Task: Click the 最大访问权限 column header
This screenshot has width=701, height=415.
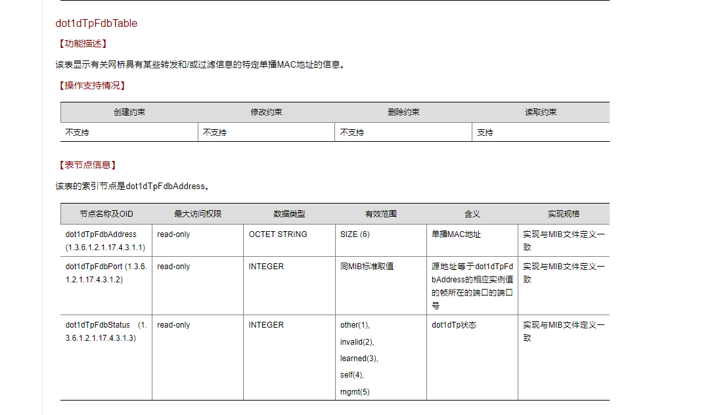Action: tap(198, 214)
